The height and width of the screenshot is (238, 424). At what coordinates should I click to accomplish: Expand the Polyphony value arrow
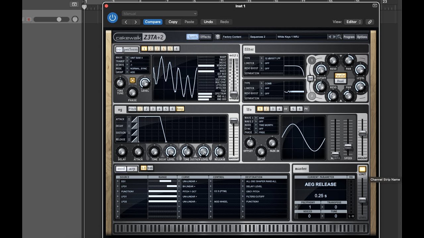pyautogui.click(x=296, y=207)
